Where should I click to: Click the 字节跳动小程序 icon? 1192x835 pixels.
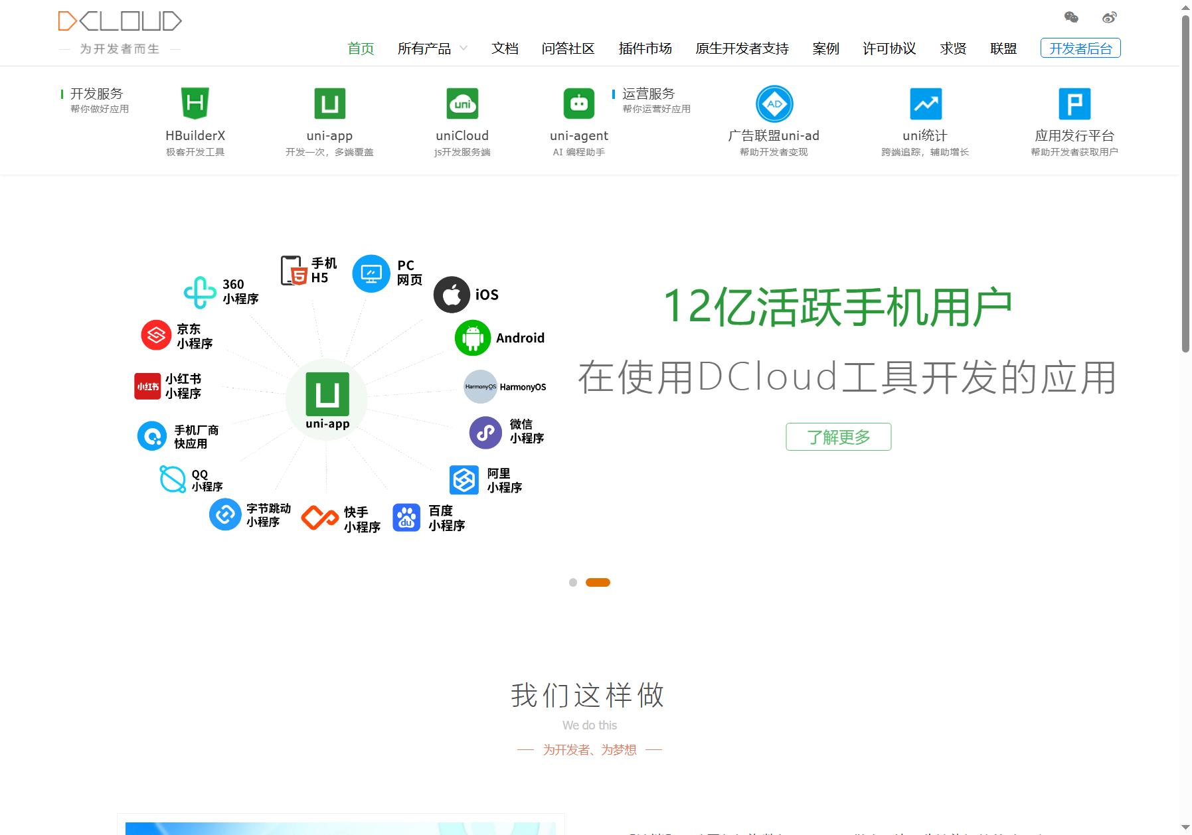225,514
